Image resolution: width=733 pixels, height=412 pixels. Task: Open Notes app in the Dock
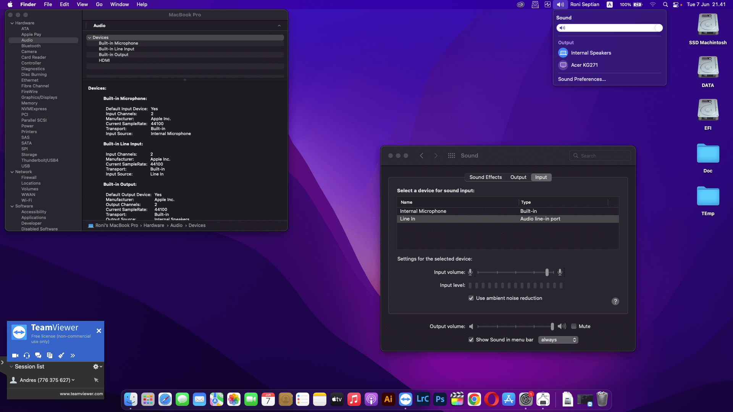tap(320, 399)
